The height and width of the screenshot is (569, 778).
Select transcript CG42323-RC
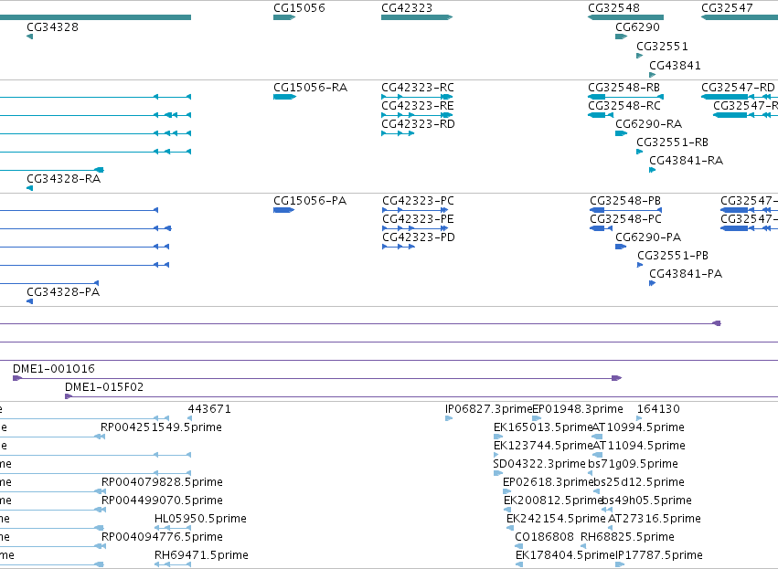418,88
